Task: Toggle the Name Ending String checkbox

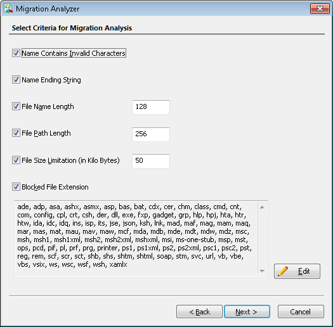Action: point(16,80)
